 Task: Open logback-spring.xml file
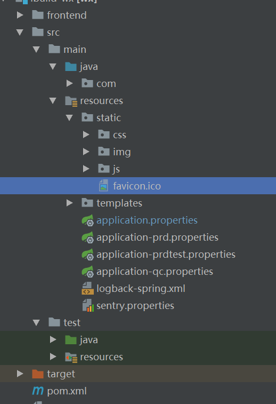coord(141,289)
